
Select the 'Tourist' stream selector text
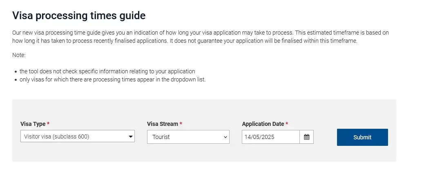(161, 137)
